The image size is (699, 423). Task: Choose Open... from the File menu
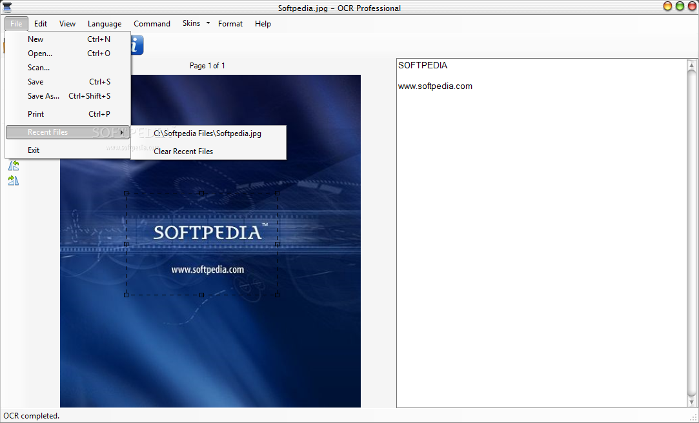click(x=68, y=54)
